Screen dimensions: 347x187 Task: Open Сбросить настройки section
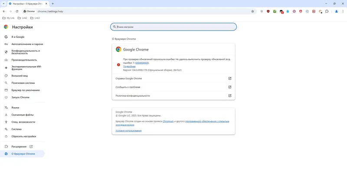point(24,136)
